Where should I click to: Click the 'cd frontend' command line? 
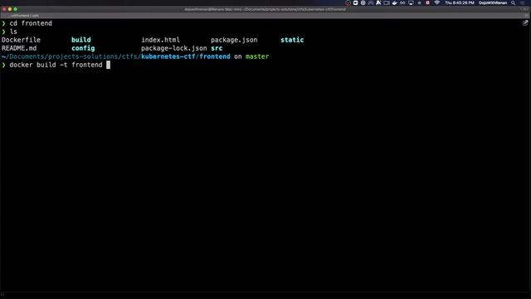pos(31,23)
